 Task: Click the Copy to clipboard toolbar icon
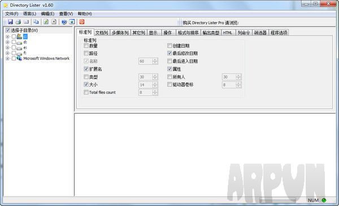[x=36, y=22]
